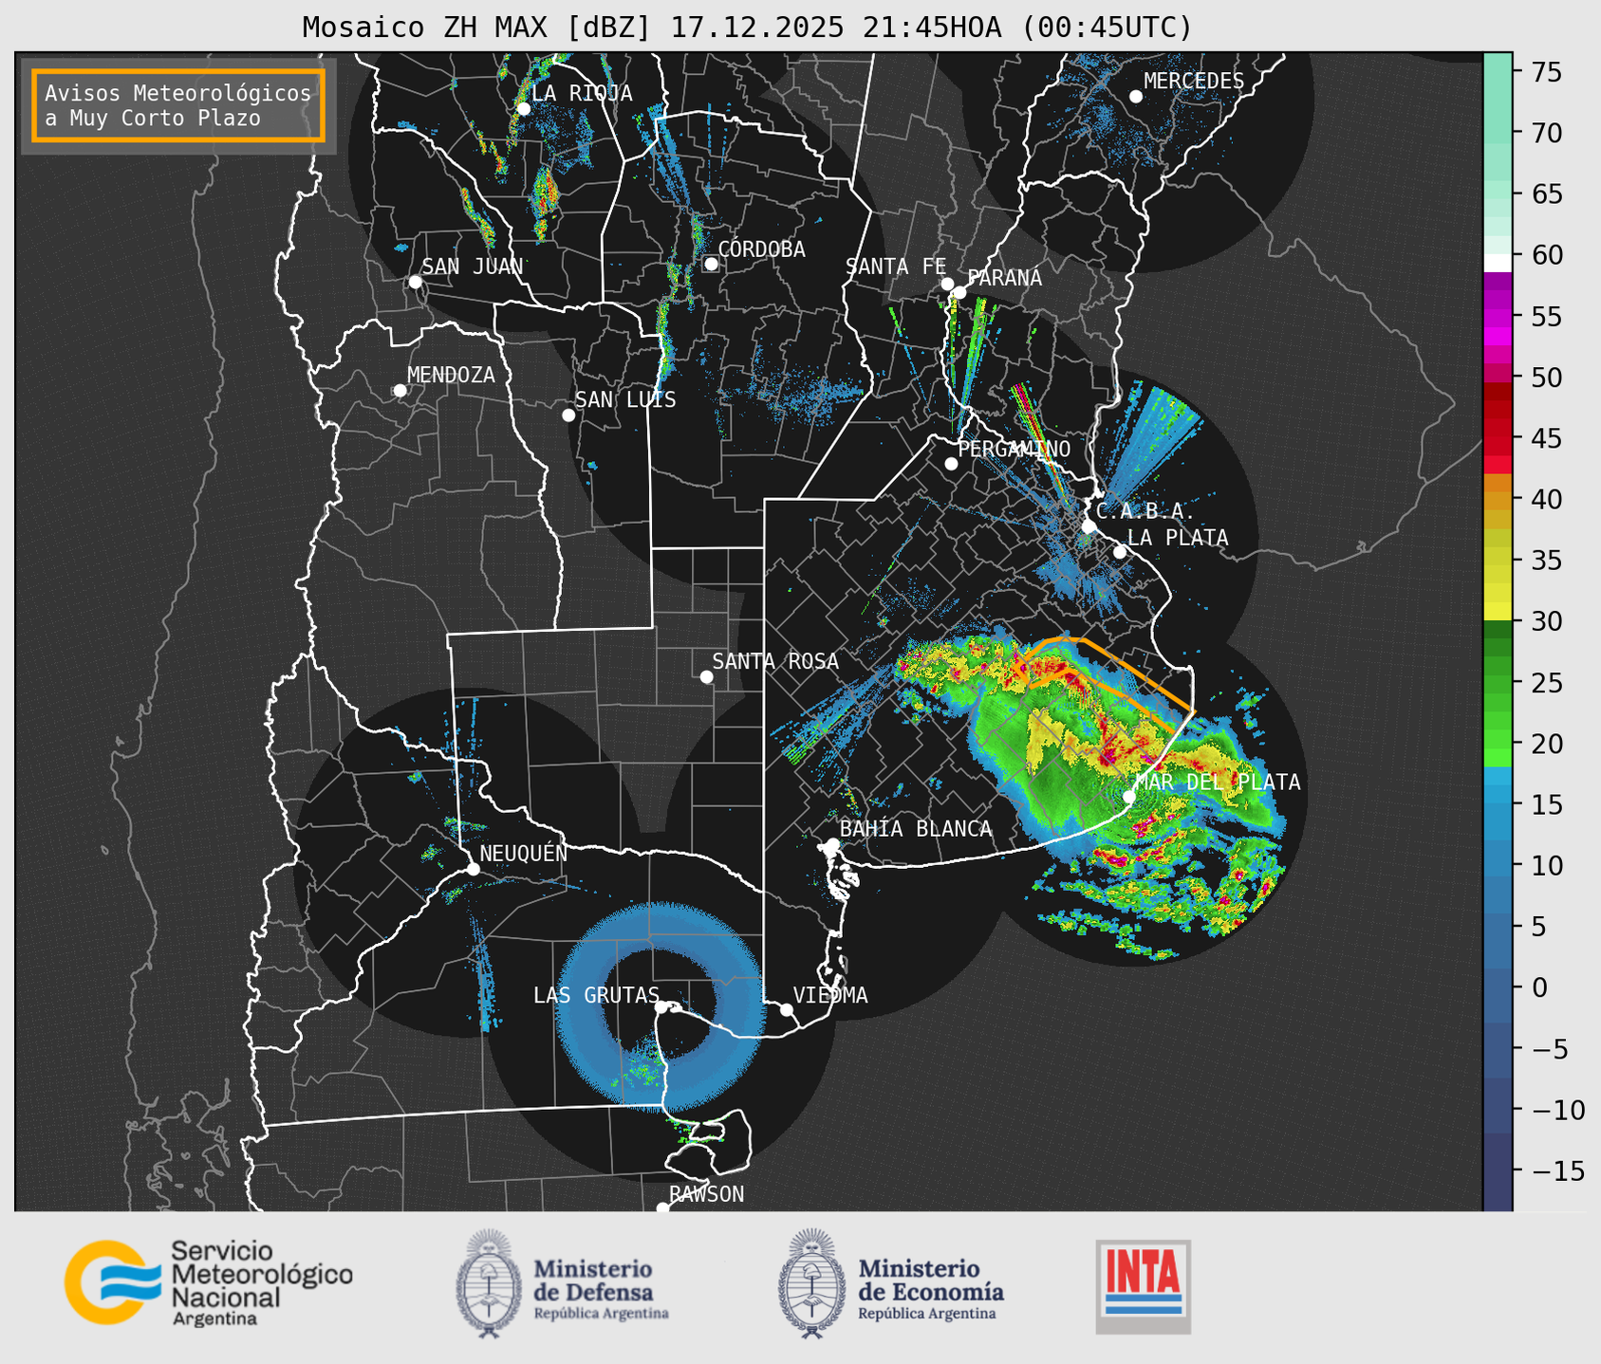
Task: Click the San Juan city marker dot
Action: (x=415, y=282)
